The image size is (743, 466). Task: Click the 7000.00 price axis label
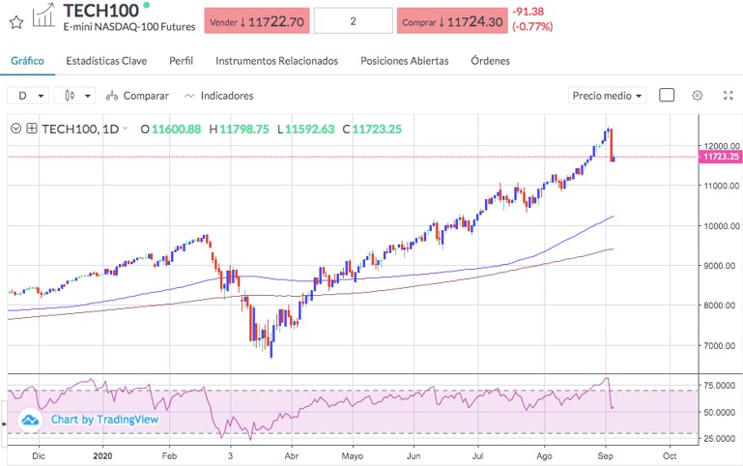tap(721, 345)
